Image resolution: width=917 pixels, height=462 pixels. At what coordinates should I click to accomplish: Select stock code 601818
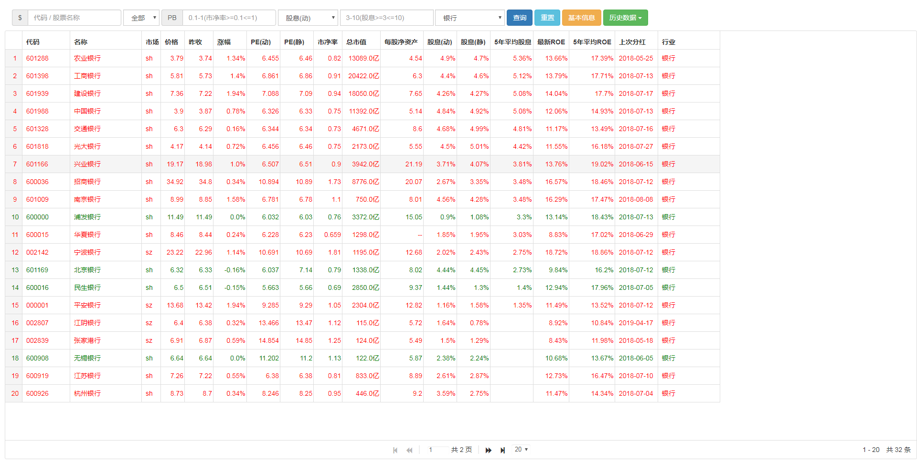[37, 146]
